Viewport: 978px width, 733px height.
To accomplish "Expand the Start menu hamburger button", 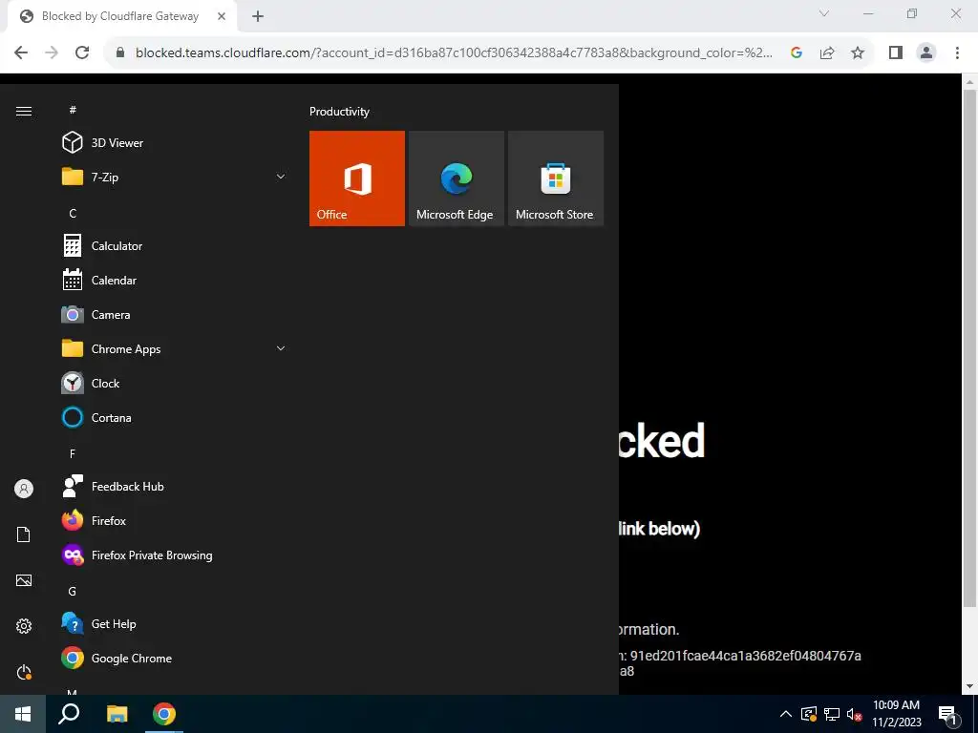I will [24, 111].
